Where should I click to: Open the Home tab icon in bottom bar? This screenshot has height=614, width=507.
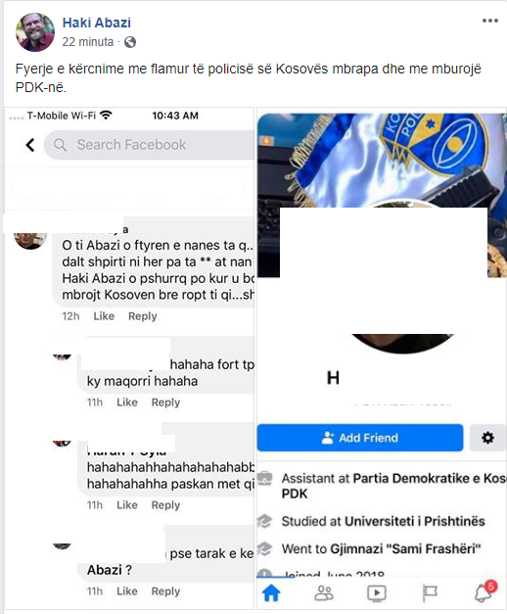[x=271, y=592]
